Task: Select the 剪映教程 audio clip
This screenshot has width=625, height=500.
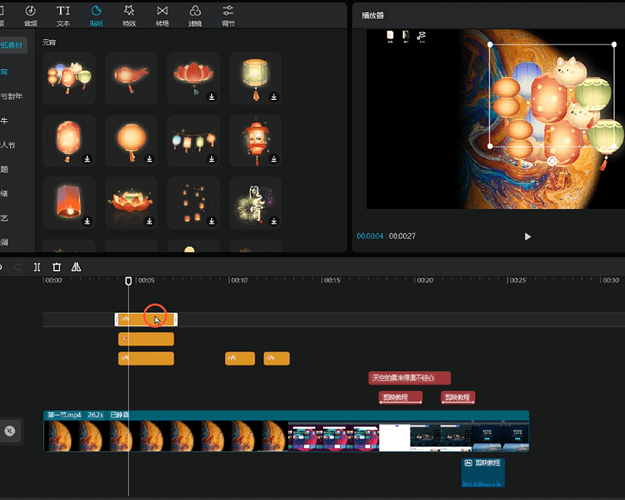Action: (x=482, y=473)
